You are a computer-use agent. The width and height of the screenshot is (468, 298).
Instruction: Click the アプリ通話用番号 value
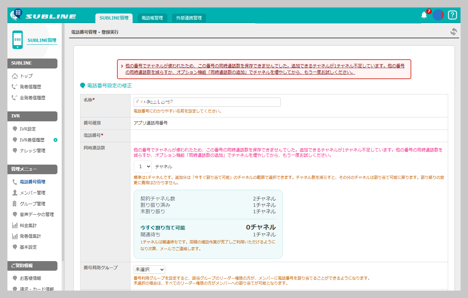[x=151, y=123]
